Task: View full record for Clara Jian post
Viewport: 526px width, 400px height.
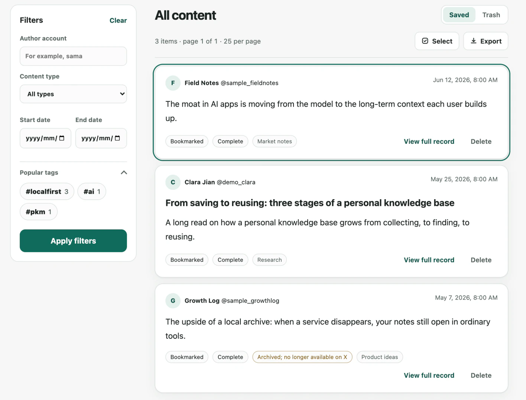Action: click(x=429, y=260)
